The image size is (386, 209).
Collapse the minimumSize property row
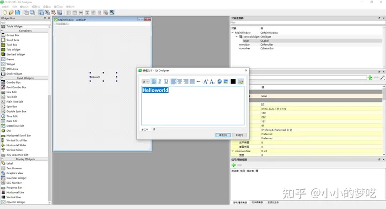233,151
